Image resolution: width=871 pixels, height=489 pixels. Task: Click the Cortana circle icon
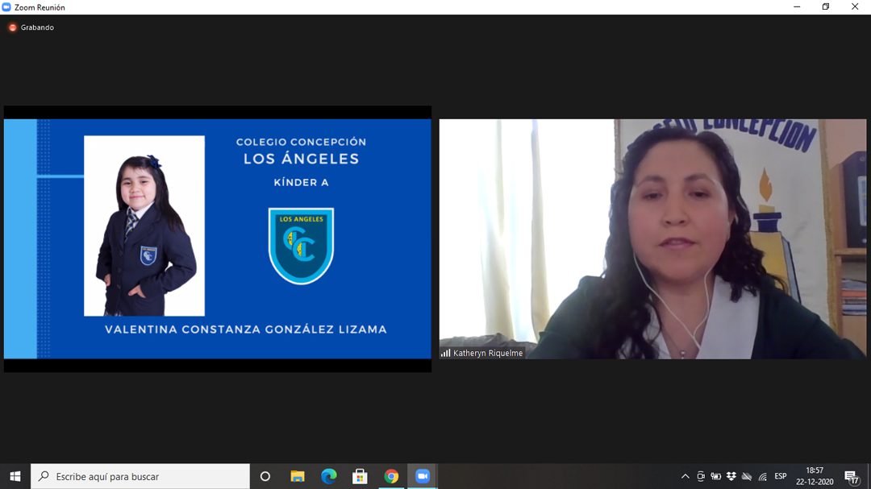click(265, 476)
